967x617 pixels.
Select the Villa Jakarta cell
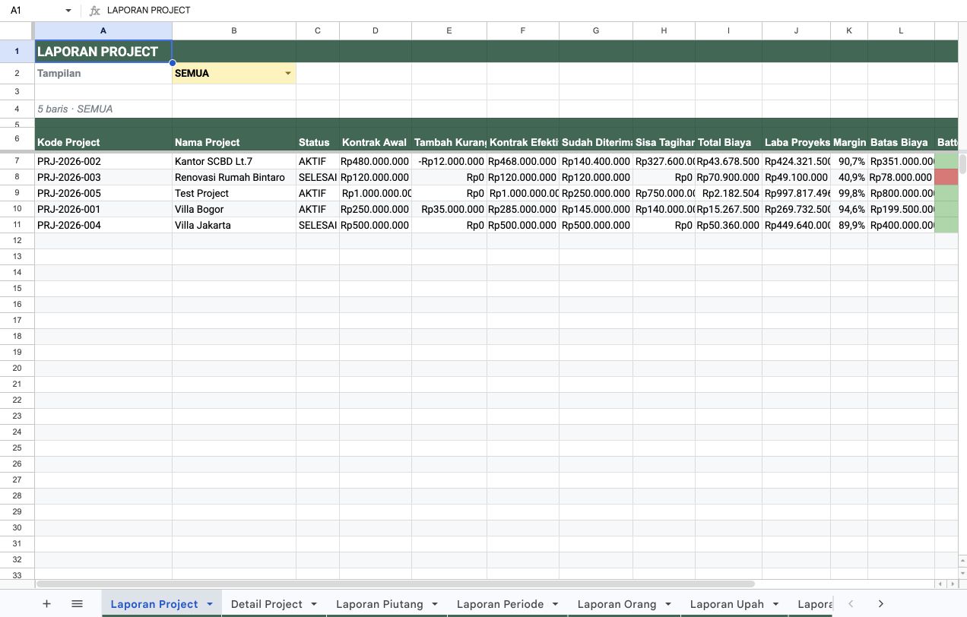coord(234,225)
